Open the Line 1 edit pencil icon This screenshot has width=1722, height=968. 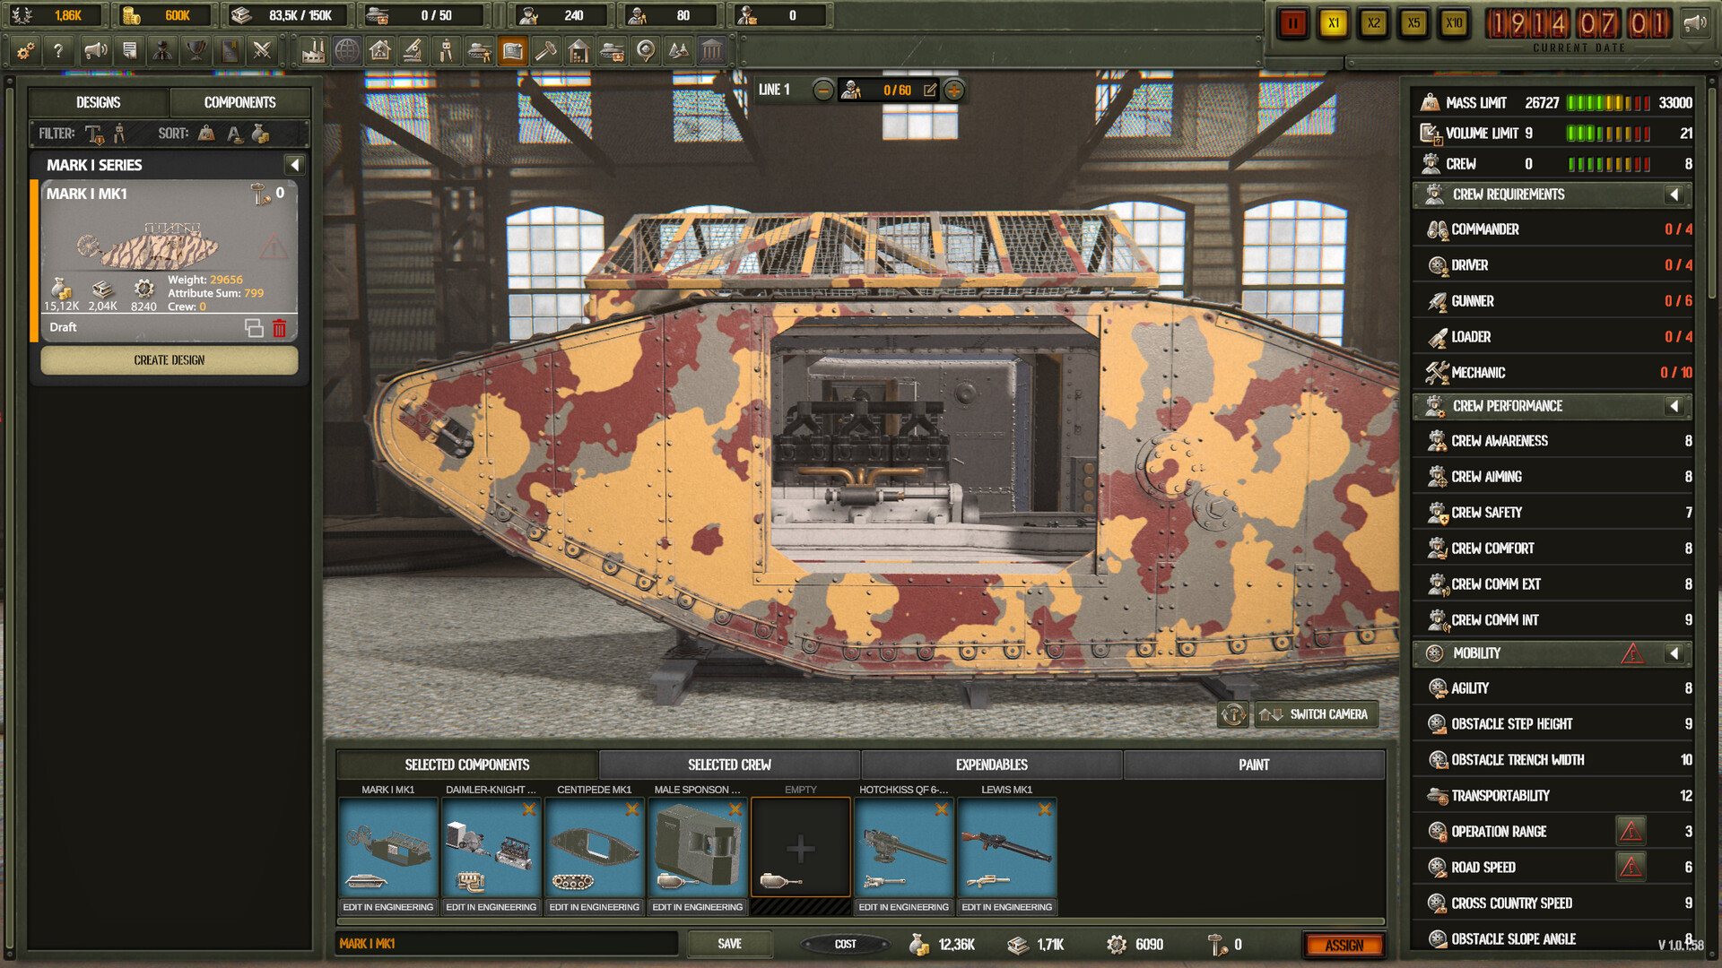[x=930, y=90]
